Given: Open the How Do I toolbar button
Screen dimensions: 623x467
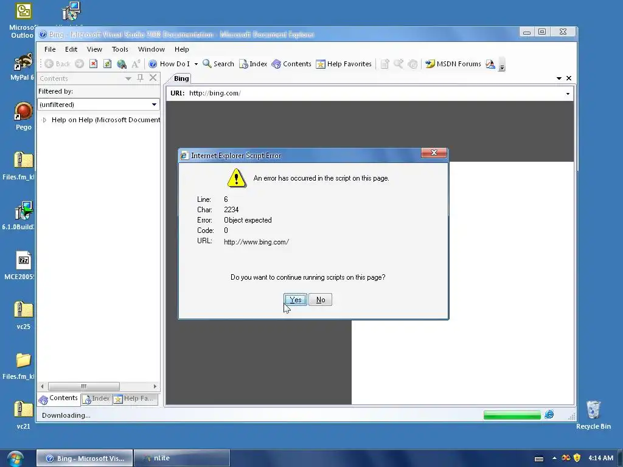Looking at the screenshot, I should (169, 64).
